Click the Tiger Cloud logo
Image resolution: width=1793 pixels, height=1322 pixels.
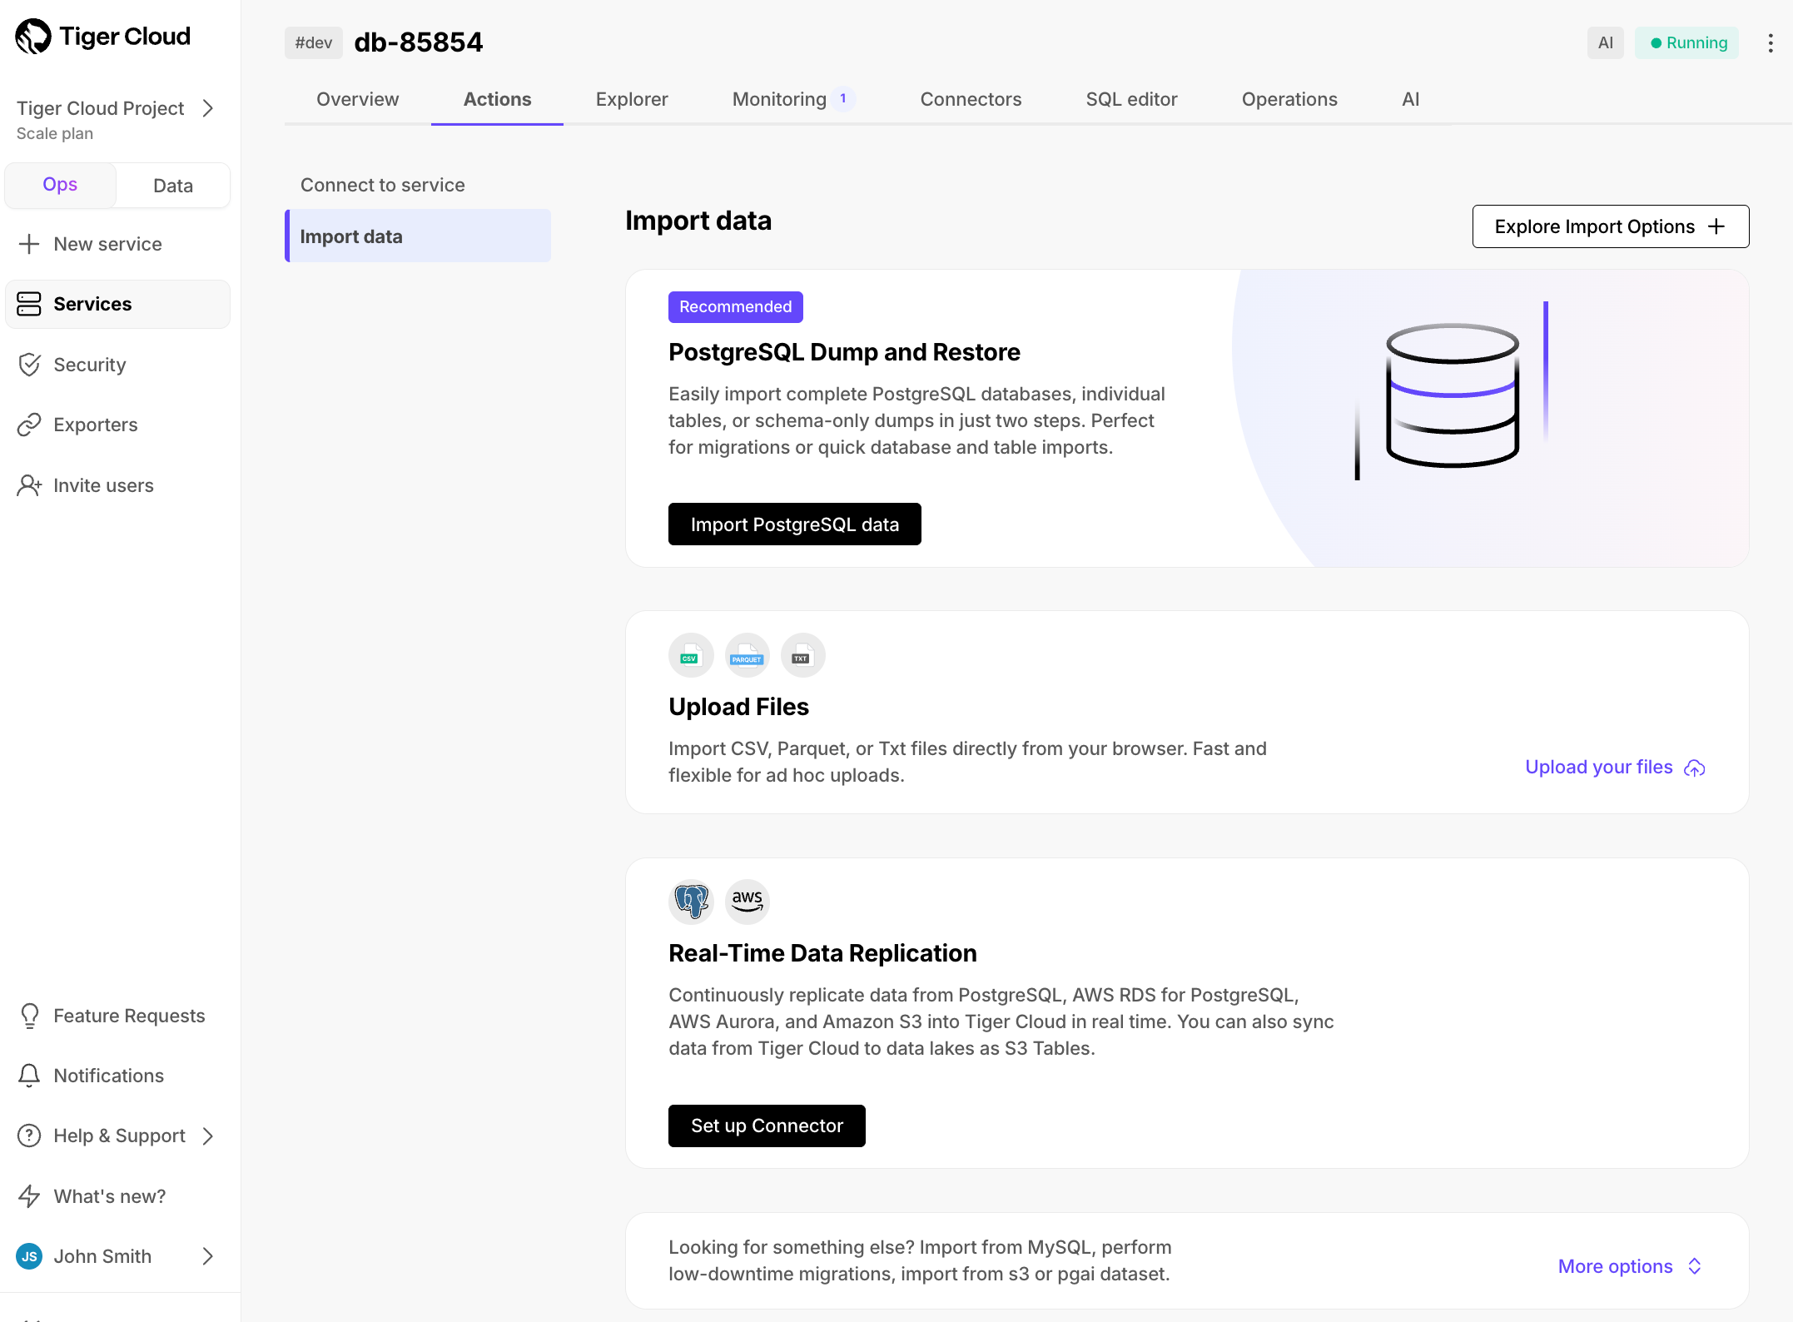pos(103,37)
